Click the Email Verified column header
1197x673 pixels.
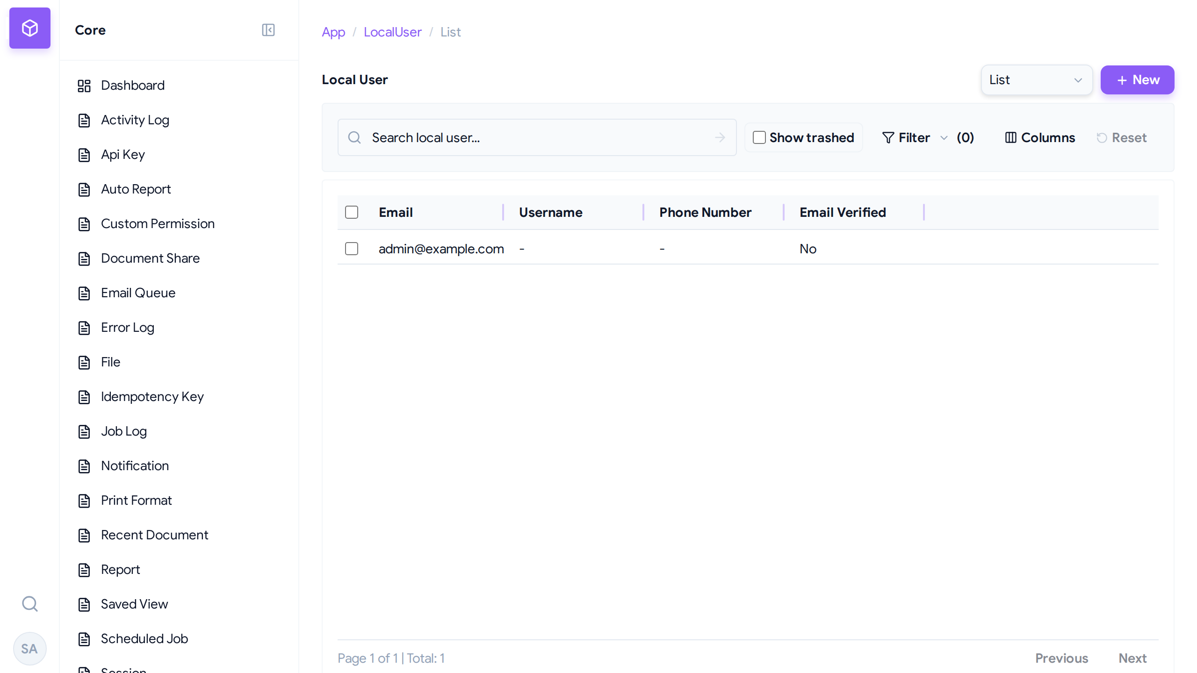click(x=843, y=212)
